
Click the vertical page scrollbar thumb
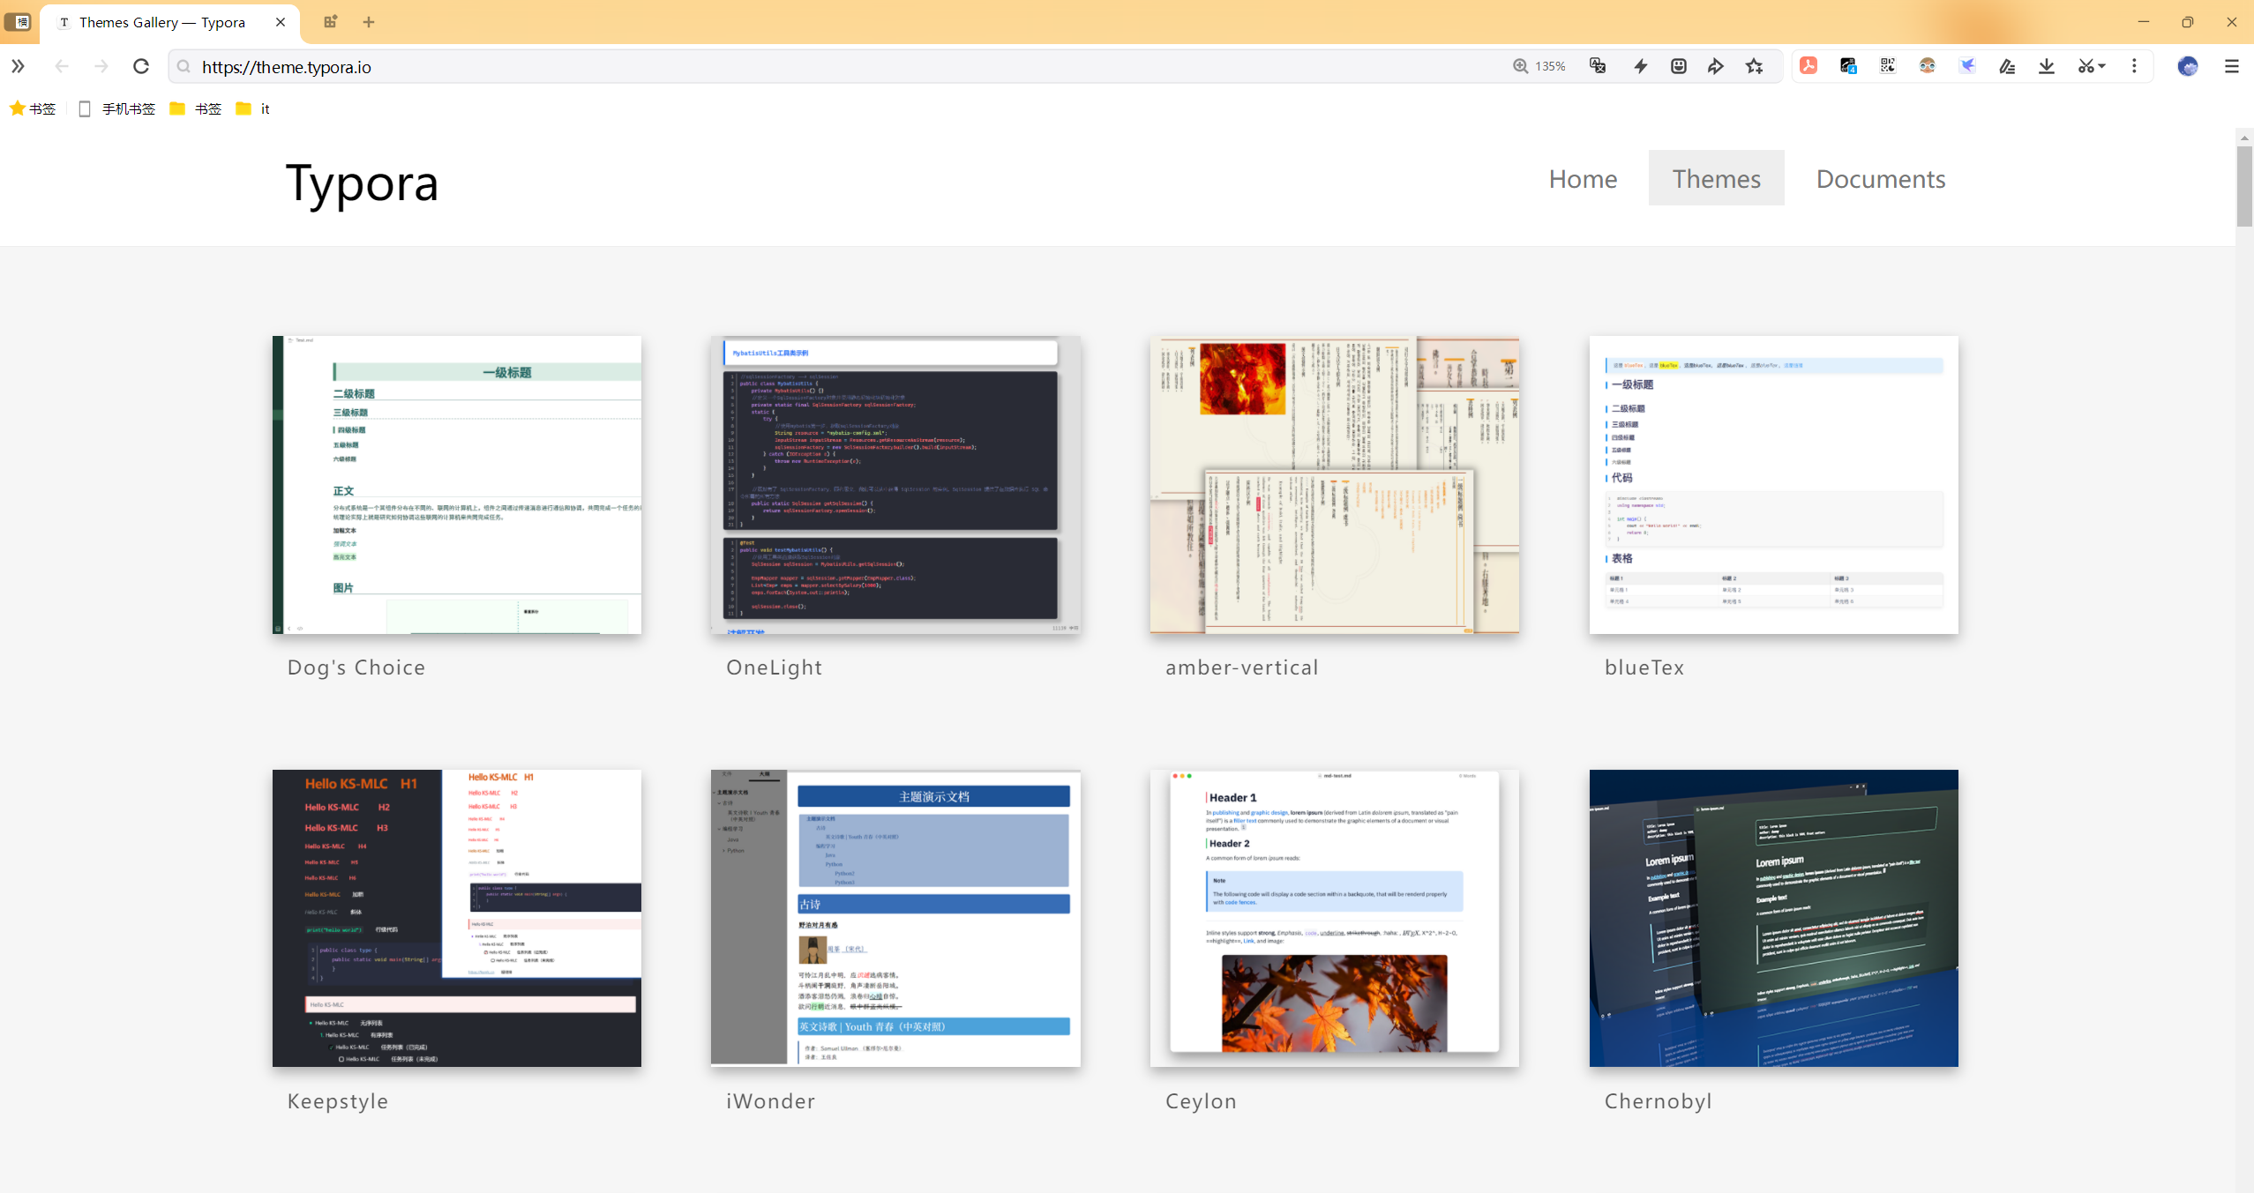pos(2244,187)
